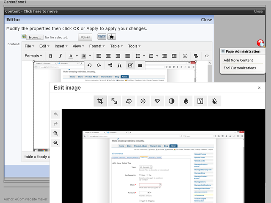The width and height of the screenshot is (271, 203).
Task: Align text right
Action: coord(118,56)
